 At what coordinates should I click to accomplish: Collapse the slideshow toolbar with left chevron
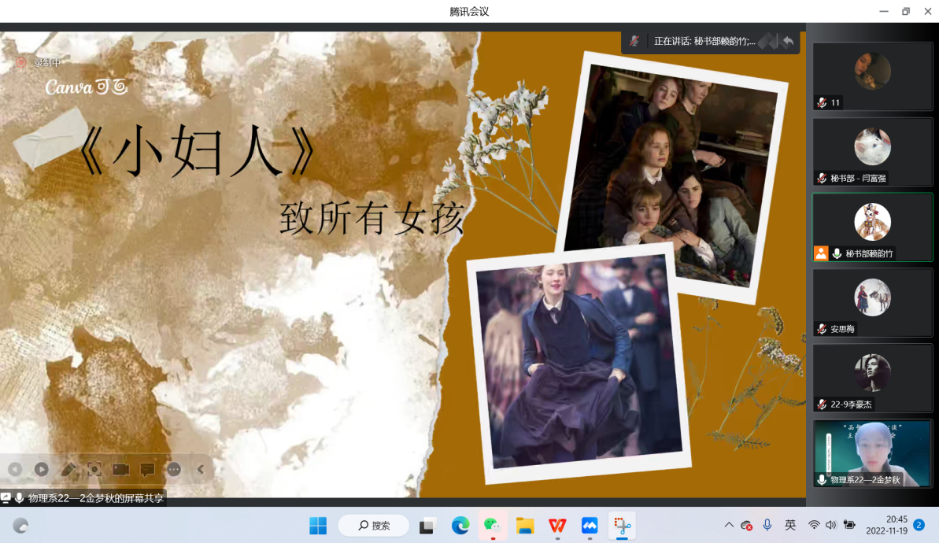tap(200, 469)
